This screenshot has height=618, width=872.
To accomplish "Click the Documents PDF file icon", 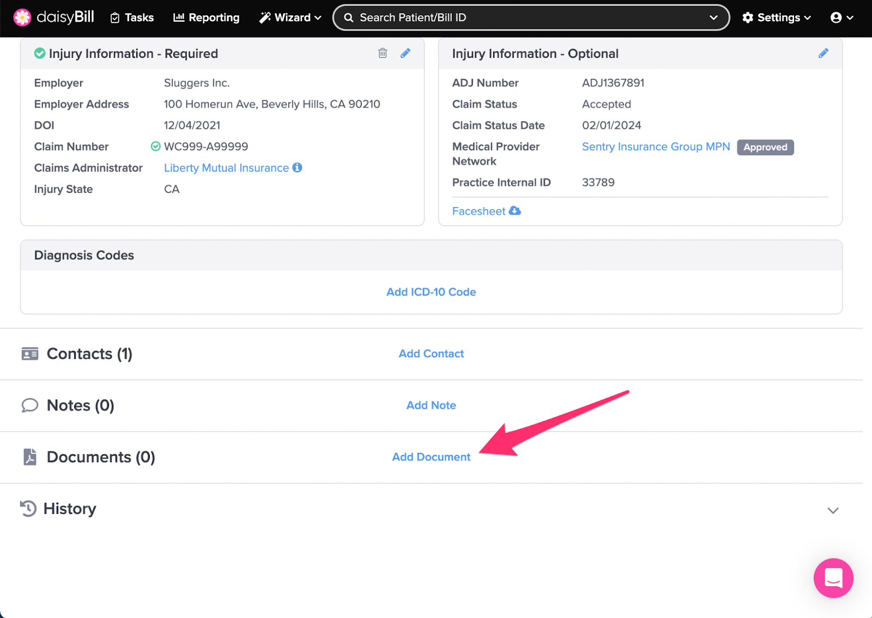I will pyautogui.click(x=30, y=457).
